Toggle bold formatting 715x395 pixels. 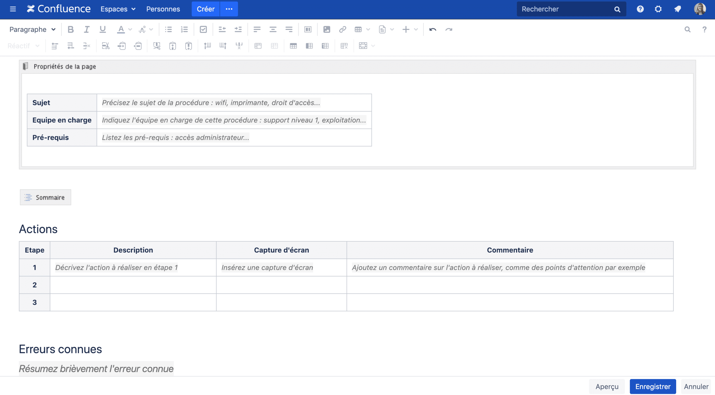point(71,29)
